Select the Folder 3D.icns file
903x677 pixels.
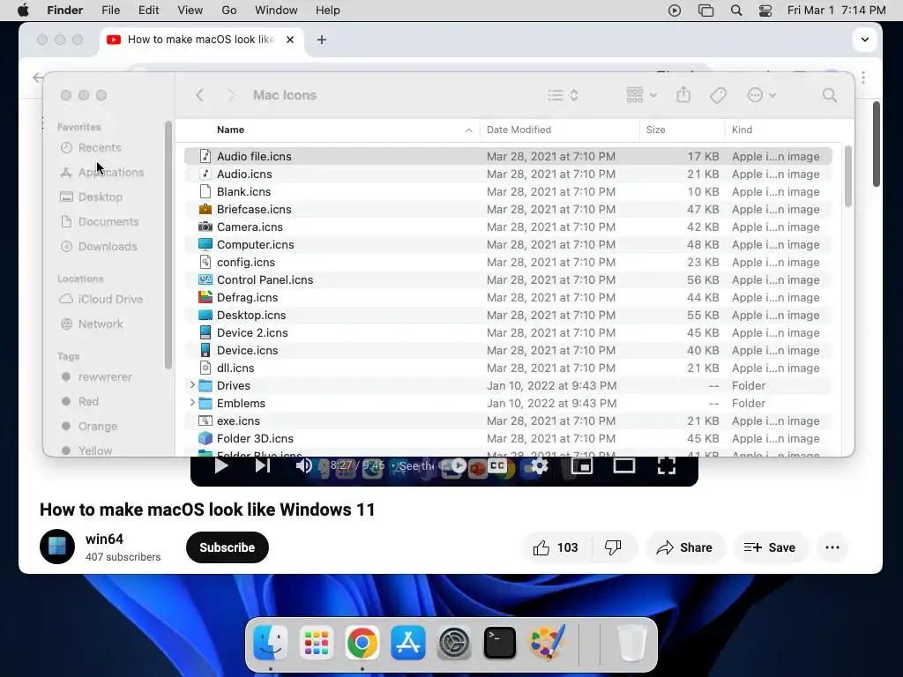coord(508,438)
